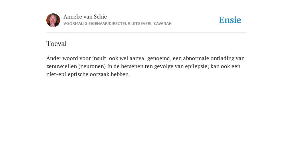Click the author name Anneke van Schie

coord(85,17)
